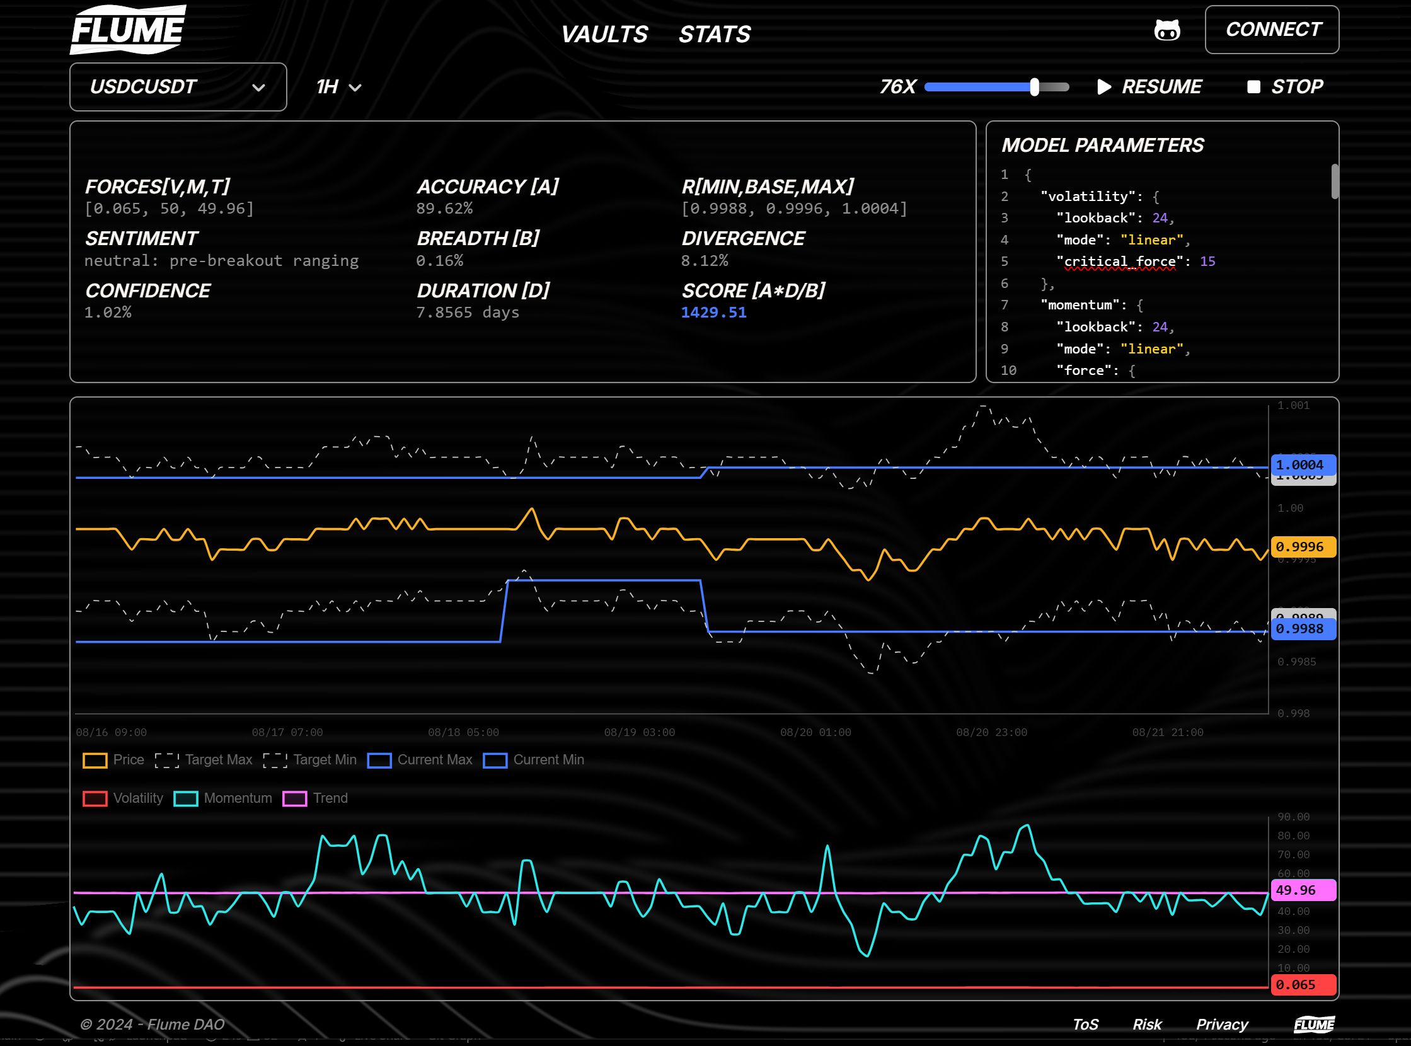This screenshot has width=1411, height=1046.
Task: Click the 0.9988 current min price tag
Action: (x=1303, y=629)
